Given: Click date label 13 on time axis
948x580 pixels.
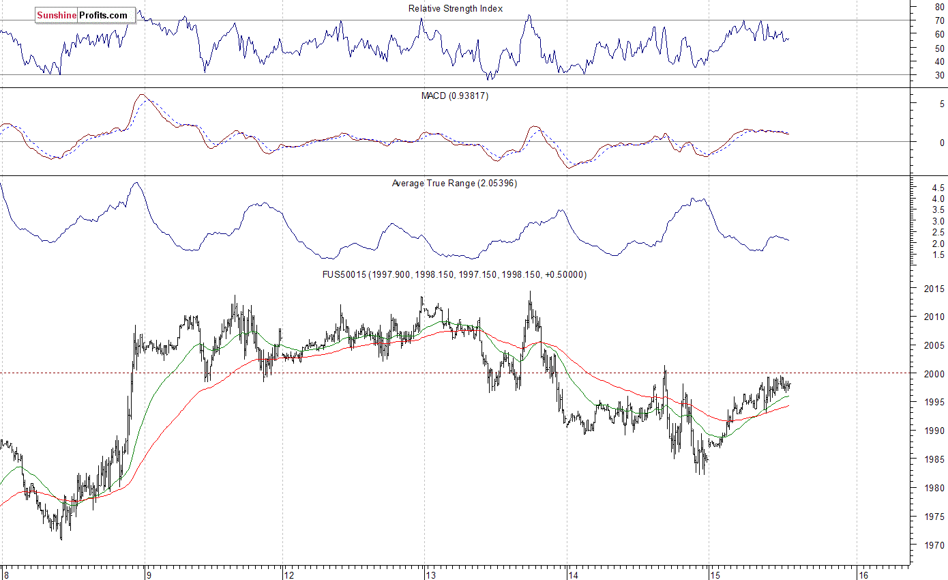Looking at the screenshot, I should [x=431, y=575].
